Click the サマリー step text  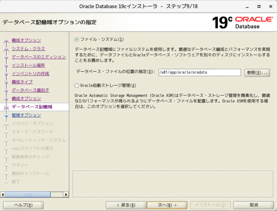point(20,165)
